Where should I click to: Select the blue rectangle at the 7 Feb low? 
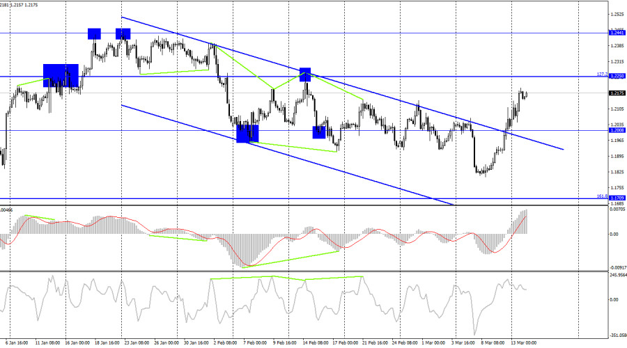click(x=247, y=134)
